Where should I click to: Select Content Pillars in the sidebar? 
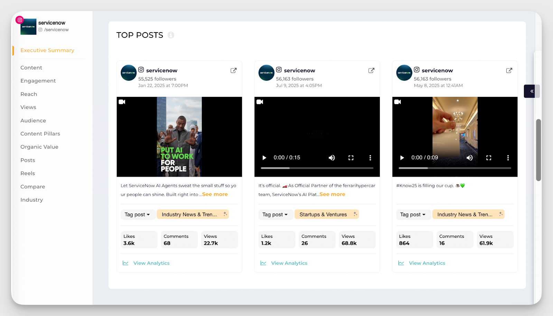40,134
